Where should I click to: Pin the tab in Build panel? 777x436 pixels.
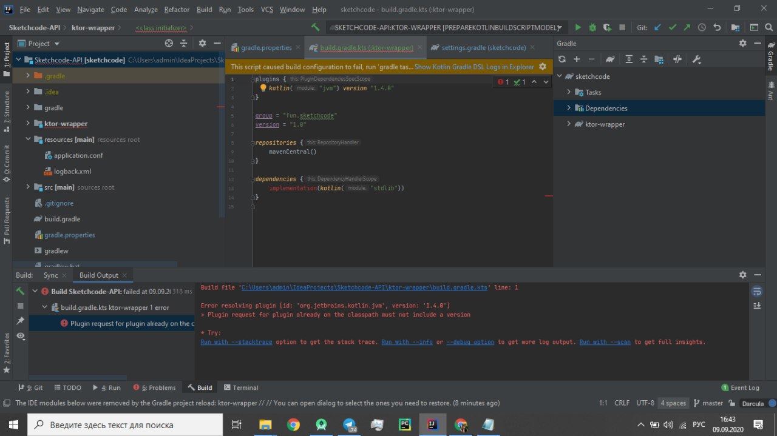click(x=21, y=321)
